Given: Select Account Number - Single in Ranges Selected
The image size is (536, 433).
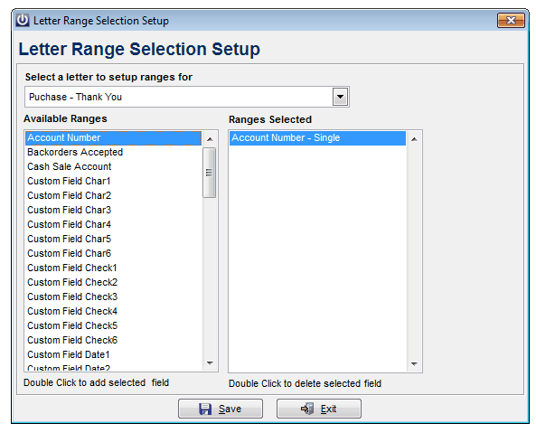Looking at the screenshot, I should click(x=317, y=138).
